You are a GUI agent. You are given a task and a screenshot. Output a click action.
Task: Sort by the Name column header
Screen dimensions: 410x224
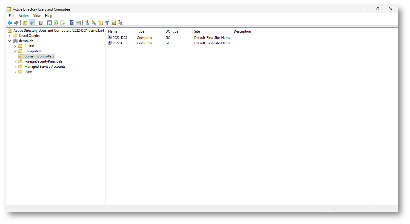[x=121, y=31]
